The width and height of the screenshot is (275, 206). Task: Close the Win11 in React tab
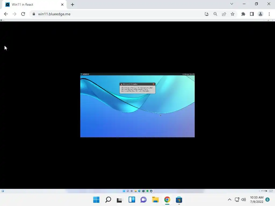coord(62,5)
